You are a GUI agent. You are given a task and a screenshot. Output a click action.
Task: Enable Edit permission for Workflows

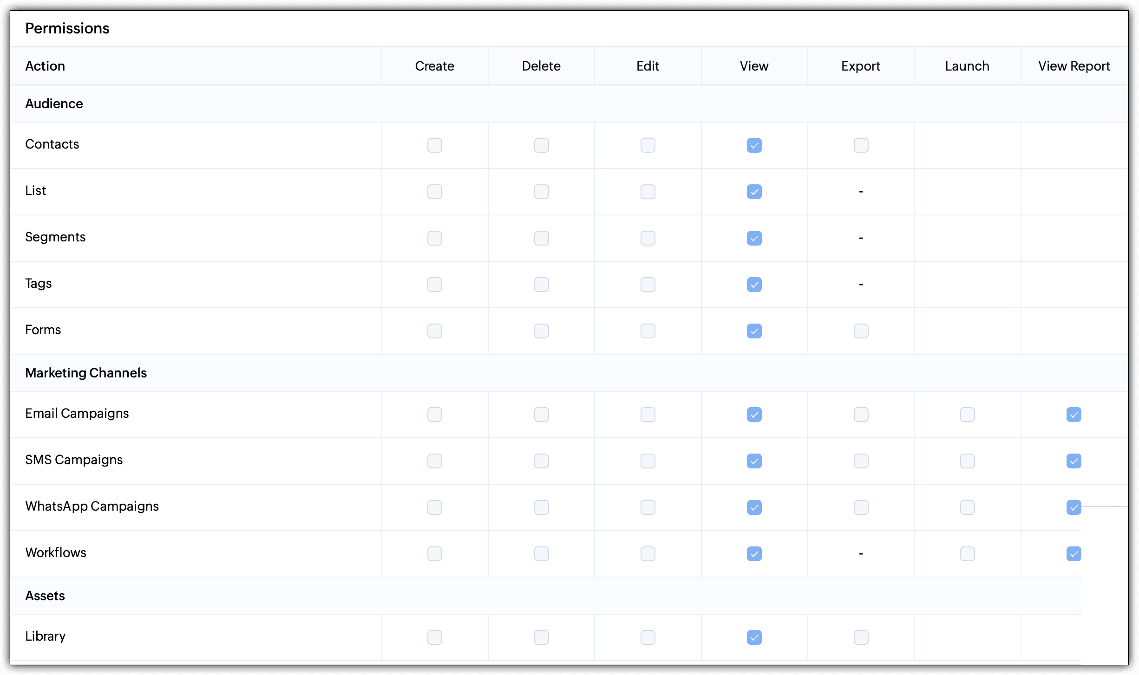pos(648,554)
